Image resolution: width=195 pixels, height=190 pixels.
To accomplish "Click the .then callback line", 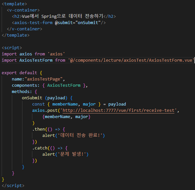I will pos(49,129).
